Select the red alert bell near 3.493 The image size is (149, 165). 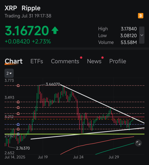pos(18,102)
